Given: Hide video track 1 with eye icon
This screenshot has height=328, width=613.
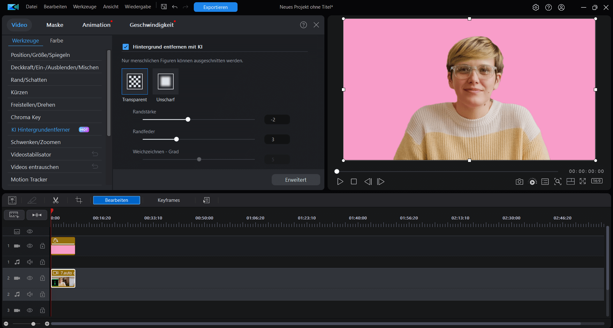Looking at the screenshot, I should pos(30,246).
